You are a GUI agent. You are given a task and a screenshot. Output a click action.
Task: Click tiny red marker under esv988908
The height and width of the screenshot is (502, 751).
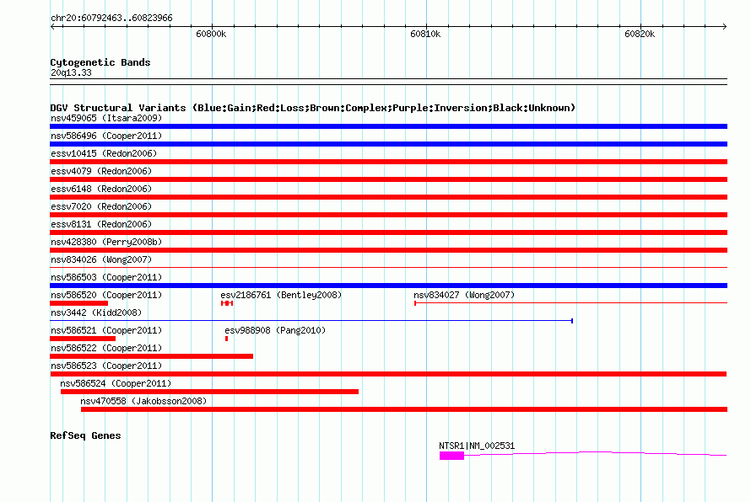point(226,339)
